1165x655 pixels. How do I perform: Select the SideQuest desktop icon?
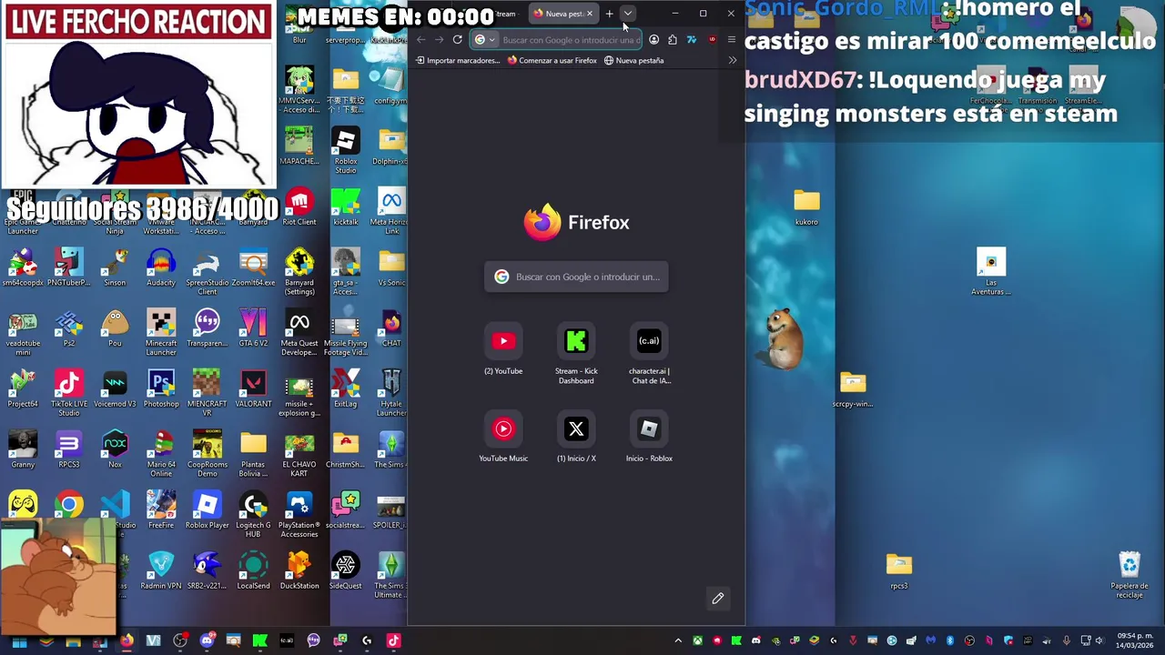346,570
